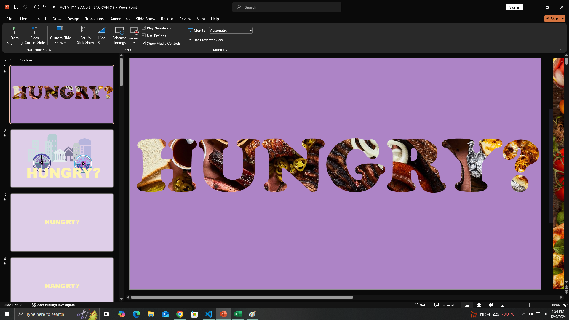The height and width of the screenshot is (320, 569).
Task: Expand the Custom Slide Show menu
Action: point(60,35)
